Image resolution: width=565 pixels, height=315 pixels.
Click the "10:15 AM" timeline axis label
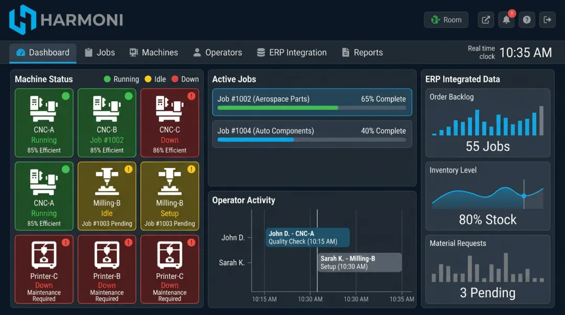click(264, 299)
